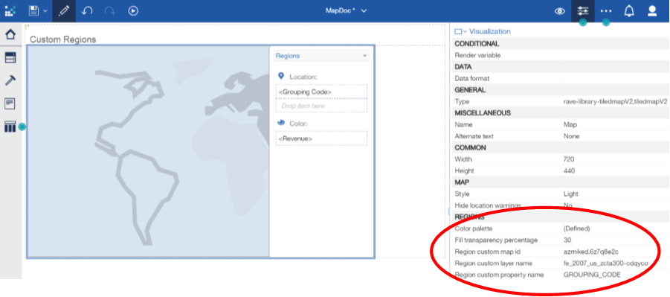Image resolution: width=670 pixels, height=297 pixels.
Task: Toggle page views eye icon
Action: click(x=560, y=11)
